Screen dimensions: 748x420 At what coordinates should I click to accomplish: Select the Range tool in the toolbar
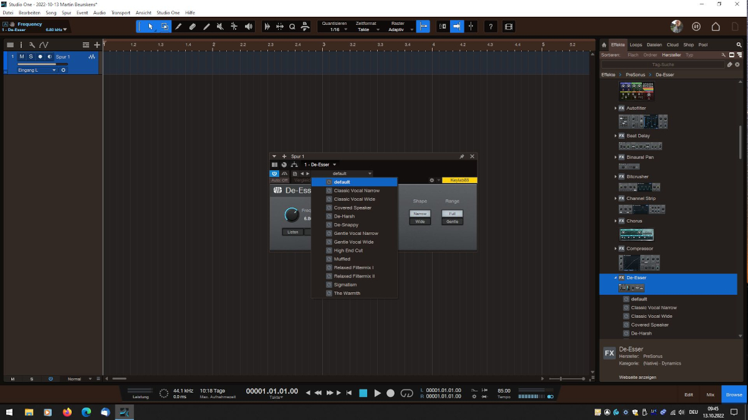[165, 27]
